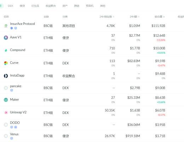
Task: Sort by the 锁仓量 sort arrow
Action: coord(164,17)
